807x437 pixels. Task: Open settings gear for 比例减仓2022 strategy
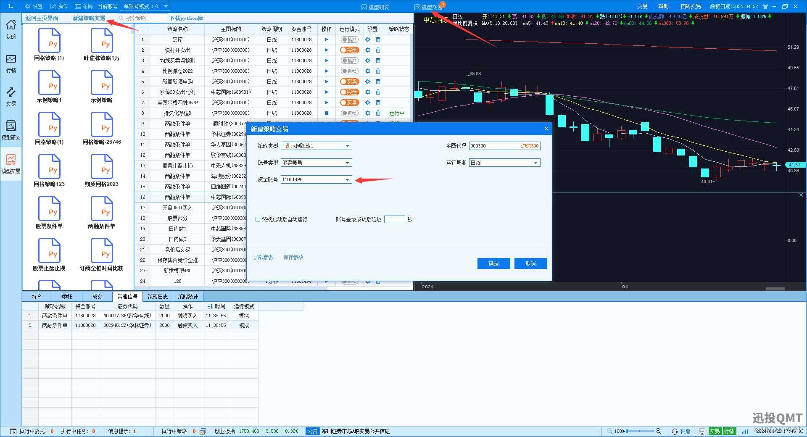368,71
